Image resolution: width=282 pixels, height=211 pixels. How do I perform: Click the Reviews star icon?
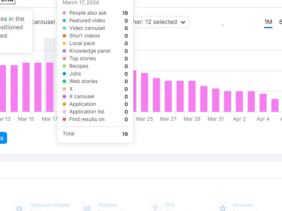pos(223,208)
